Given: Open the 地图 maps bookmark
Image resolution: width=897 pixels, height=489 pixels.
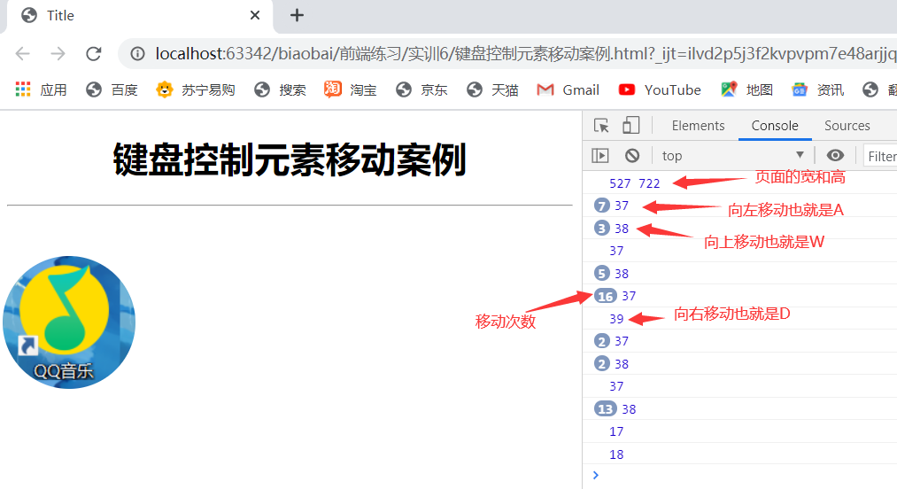Looking at the screenshot, I should tap(747, 89).
